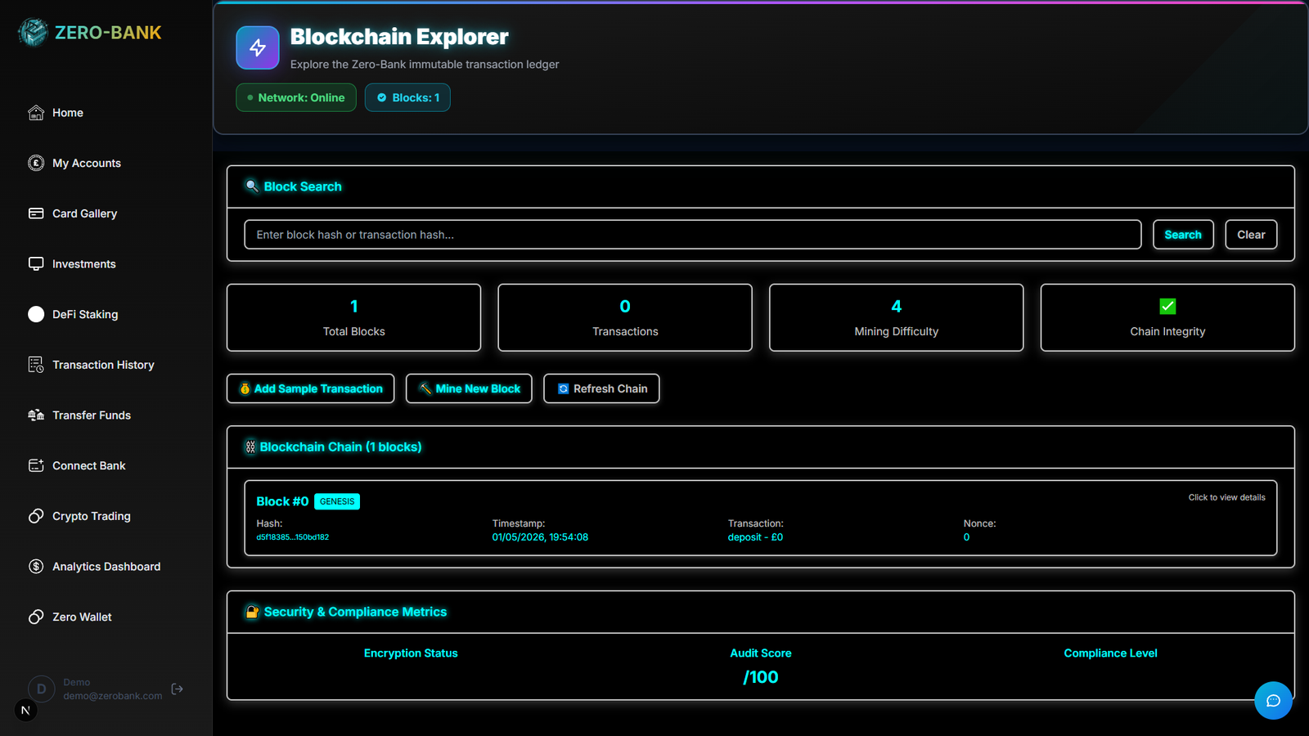This screenshot has height=736, width=1309.
Task: Focus the block hash search field
Action: 693,235
